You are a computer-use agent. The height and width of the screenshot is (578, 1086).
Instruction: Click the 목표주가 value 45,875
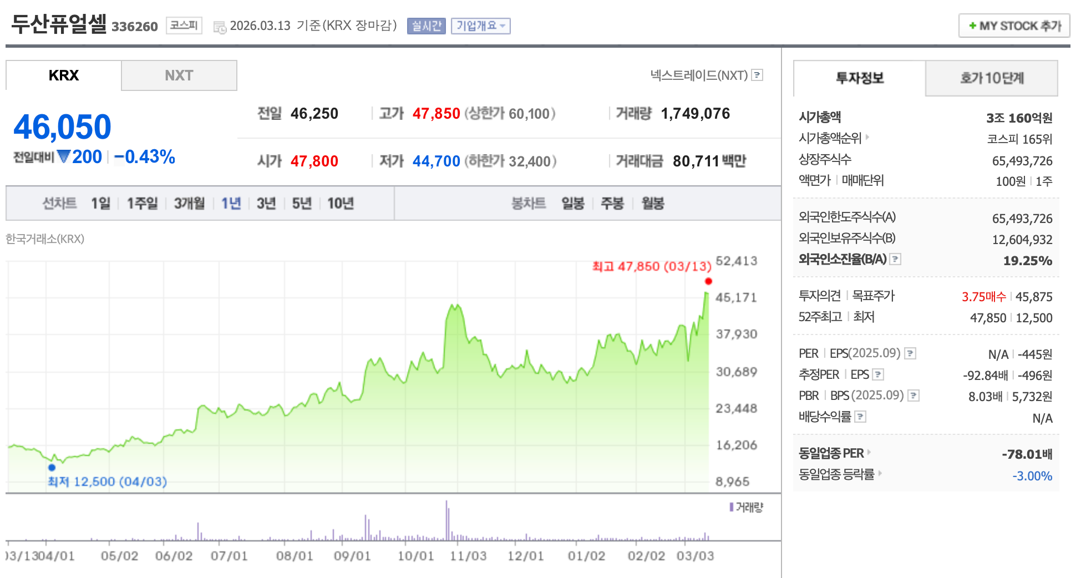click(x=1034, y=297)
